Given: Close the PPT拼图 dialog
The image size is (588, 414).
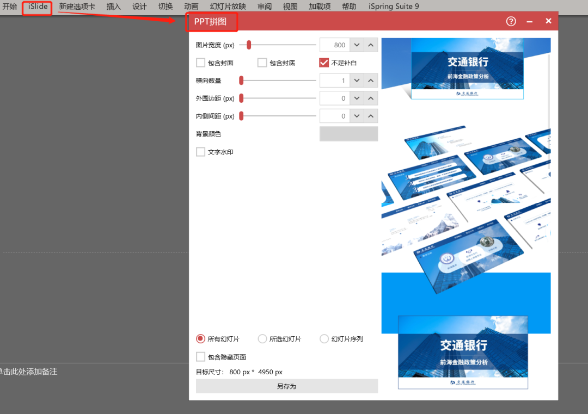Looking at the screenshot, I should (548, 21).
